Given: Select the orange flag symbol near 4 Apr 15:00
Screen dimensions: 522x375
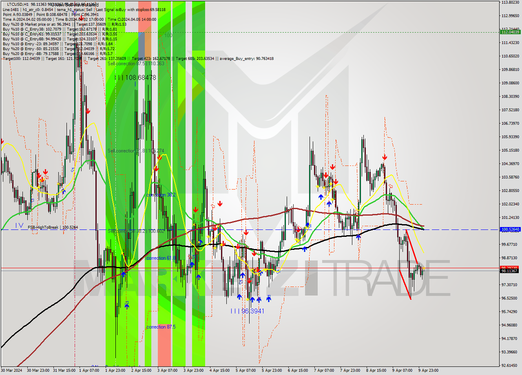Looking at the screenshot, I should point(212,205).
